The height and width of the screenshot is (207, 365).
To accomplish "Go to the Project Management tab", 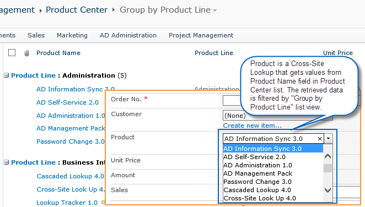I will [x=201, y=35].
